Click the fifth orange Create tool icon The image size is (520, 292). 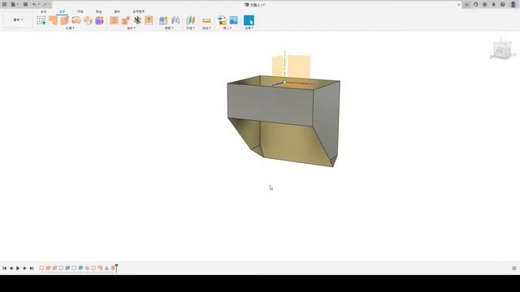pyautogui.click(x=88, y=20)
